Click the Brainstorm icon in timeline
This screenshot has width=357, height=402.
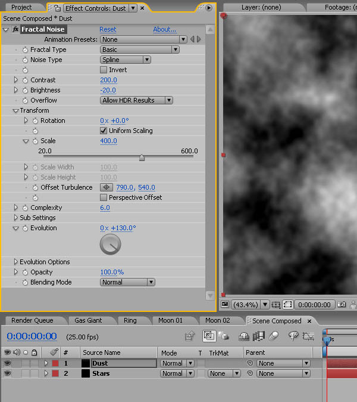point(293,336)
